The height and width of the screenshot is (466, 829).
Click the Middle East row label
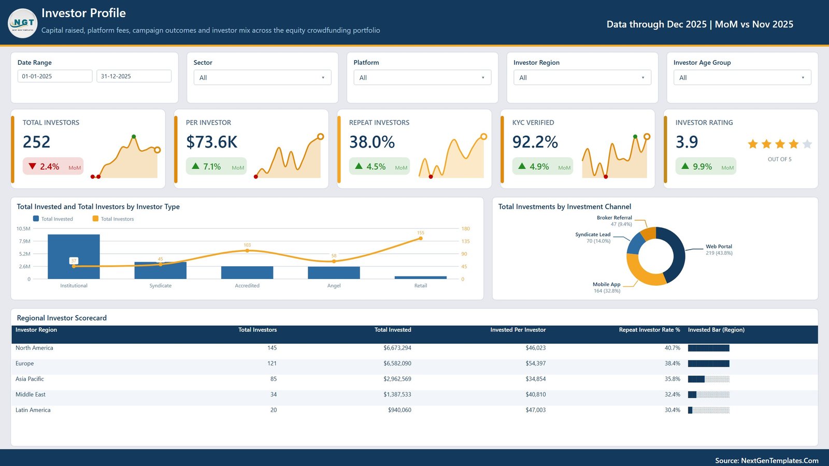tap(31, 395)
